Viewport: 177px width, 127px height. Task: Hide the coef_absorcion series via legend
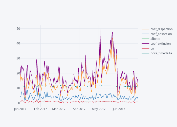click(161, 34)
